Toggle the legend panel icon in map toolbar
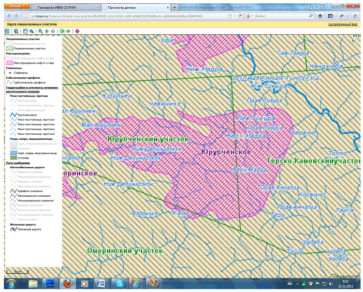 [7, 31]
